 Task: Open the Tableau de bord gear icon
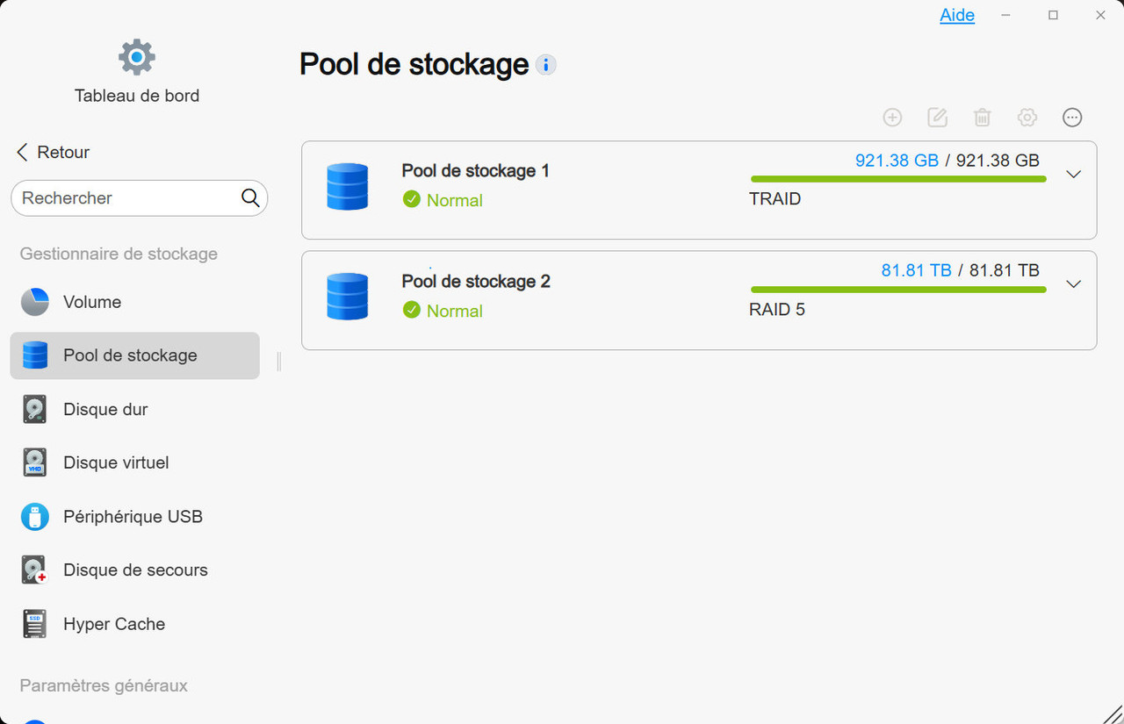pyautogui.click(x=137, y=58)
